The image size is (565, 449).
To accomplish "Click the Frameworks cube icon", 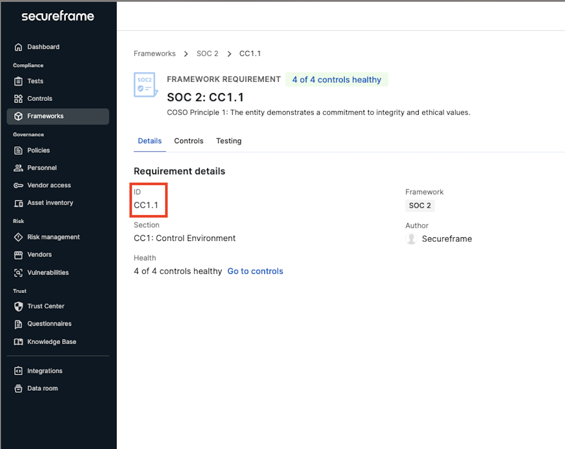I will point(18,116).
